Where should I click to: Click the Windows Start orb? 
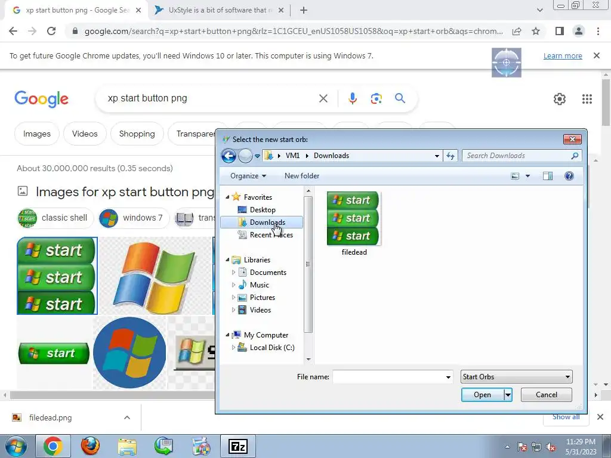(16, 446)
